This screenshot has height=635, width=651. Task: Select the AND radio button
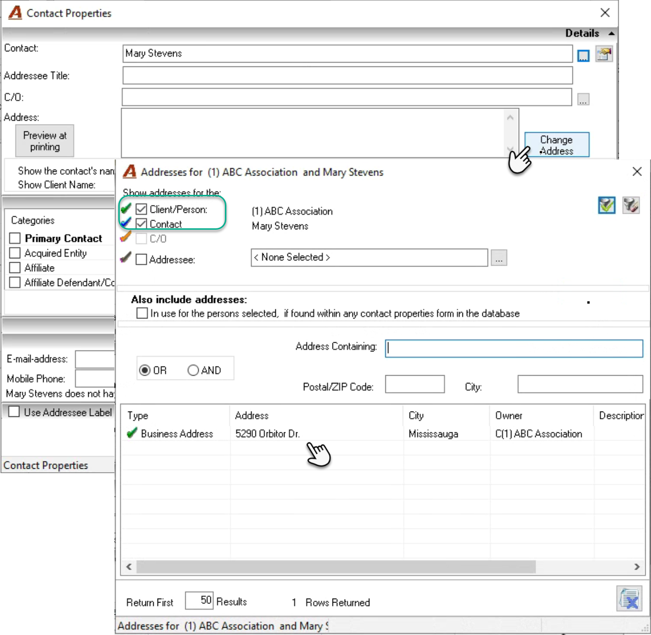(x=193, y=370)
